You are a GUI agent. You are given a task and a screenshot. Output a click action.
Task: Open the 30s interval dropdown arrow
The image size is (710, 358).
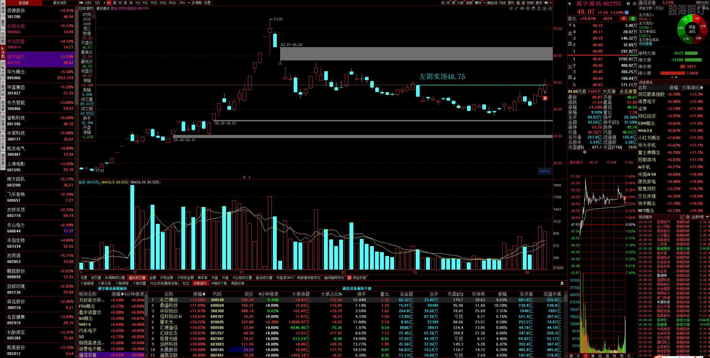point(189,3)
